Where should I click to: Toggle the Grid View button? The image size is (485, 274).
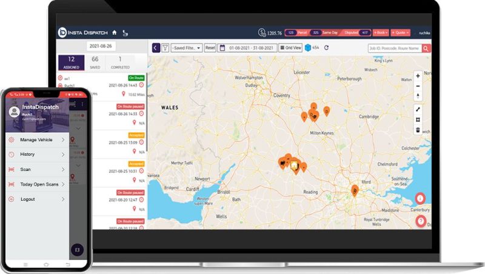[x=291, y=47]
